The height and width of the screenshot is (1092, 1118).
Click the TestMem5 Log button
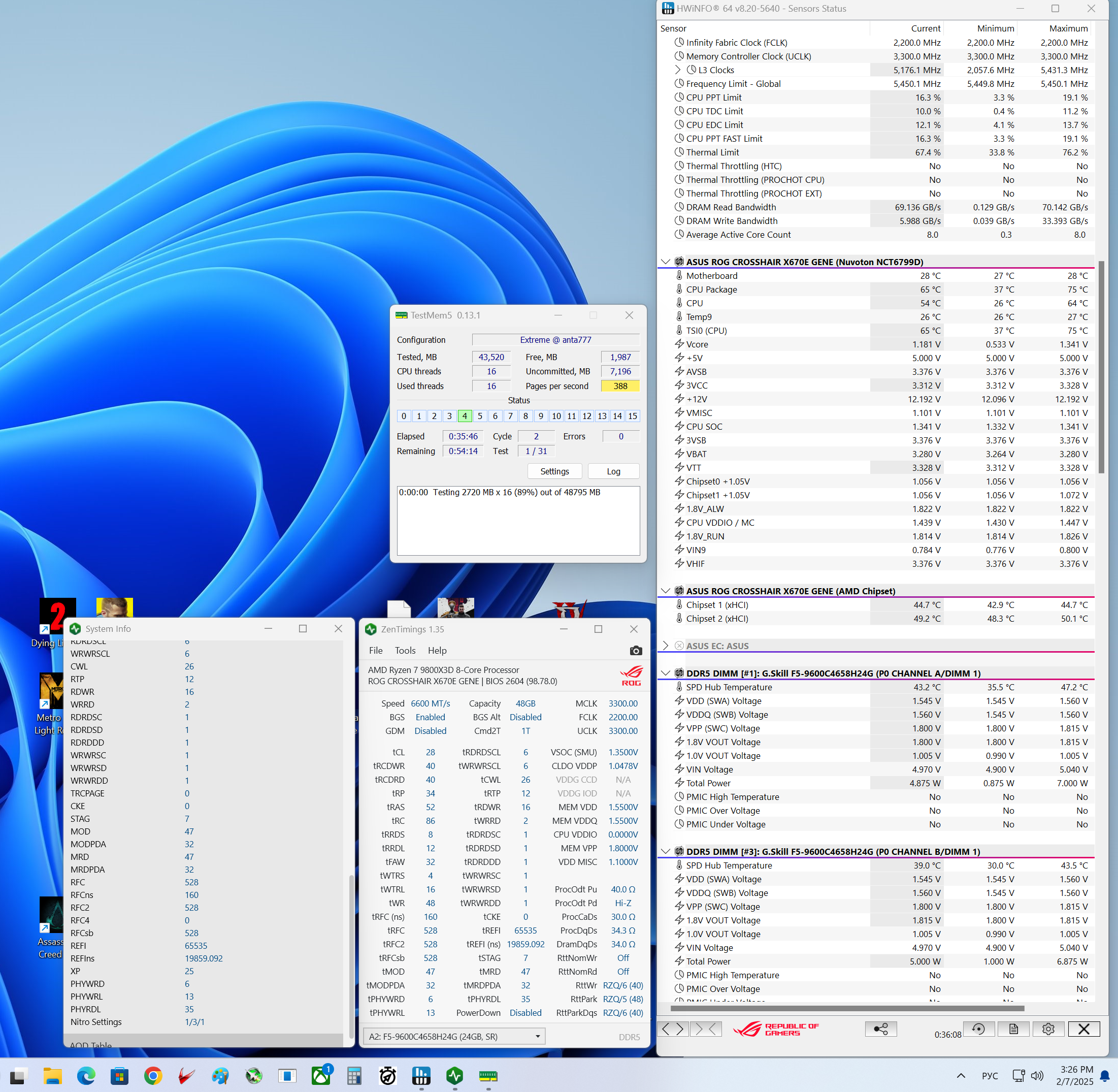[x=613, y=471]
